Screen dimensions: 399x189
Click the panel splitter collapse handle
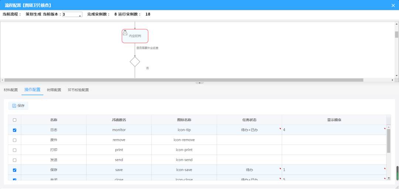(x=199, y=83)
